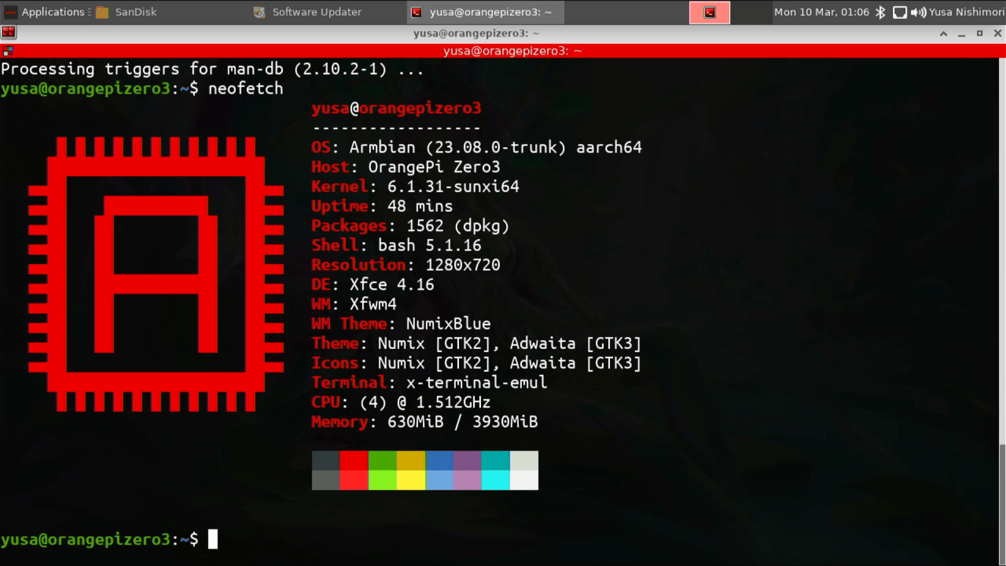The image size is (1006, 566).
Task: Click the Armbian chip logo art
Action: point(155,274)
